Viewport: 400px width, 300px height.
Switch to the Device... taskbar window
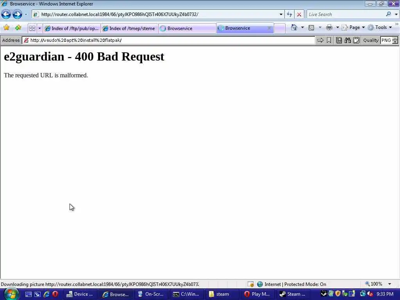[x=80, y=294]
